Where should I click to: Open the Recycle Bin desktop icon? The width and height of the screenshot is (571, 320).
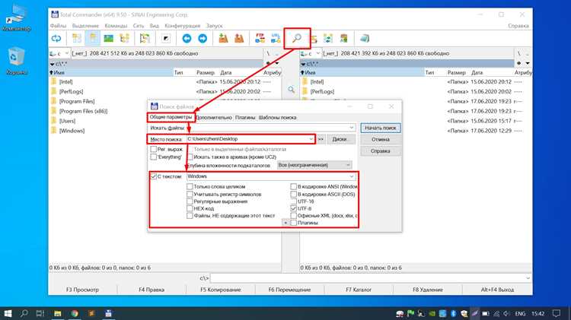[17, 61]
